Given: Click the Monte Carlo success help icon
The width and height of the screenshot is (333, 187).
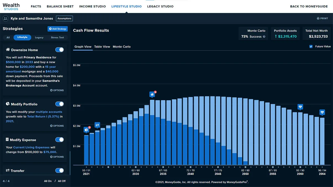Looking at the screenshot, I should tap(264, 37).
